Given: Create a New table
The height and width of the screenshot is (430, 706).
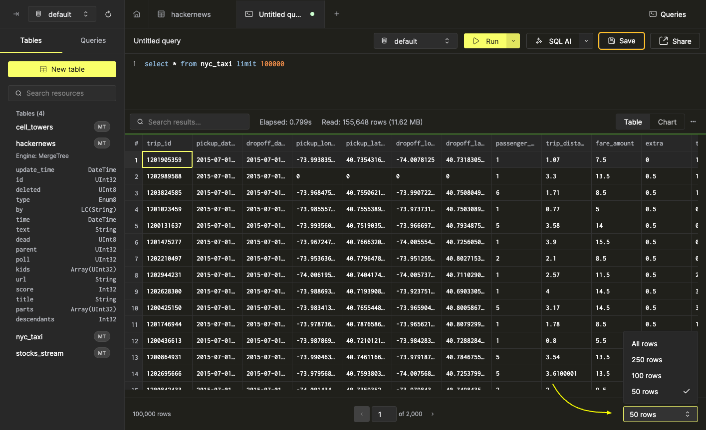Looking at the screenshot, I should 62,69.
